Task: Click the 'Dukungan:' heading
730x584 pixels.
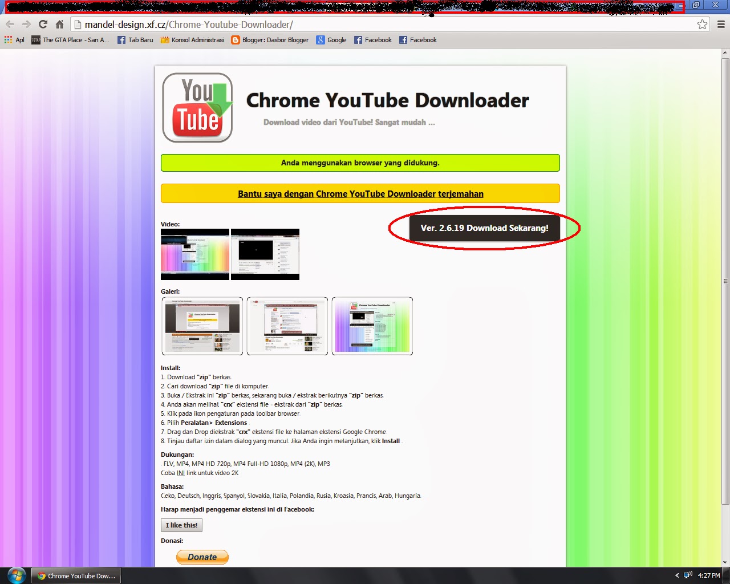Action: click(177, 455)
